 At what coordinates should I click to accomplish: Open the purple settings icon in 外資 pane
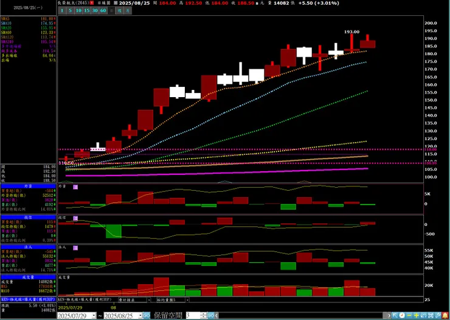coord(75,187)
